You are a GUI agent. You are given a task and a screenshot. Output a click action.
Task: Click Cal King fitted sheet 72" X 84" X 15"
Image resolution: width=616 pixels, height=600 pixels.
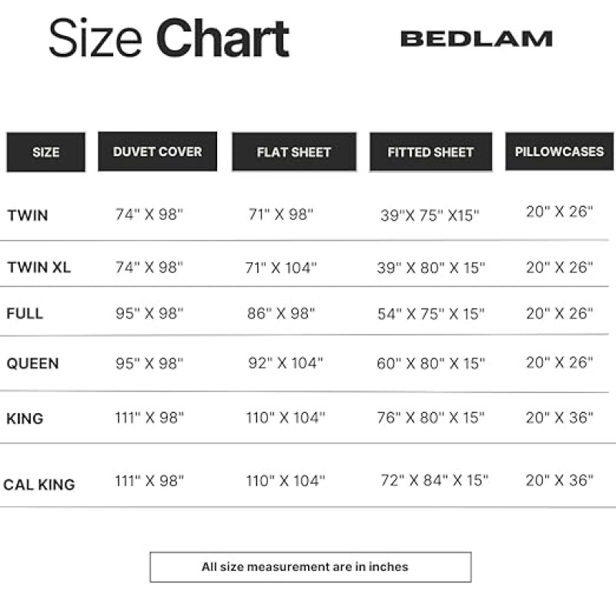[434, 480]
